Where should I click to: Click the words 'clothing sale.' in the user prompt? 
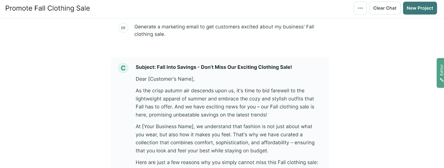tap(150, 34)
